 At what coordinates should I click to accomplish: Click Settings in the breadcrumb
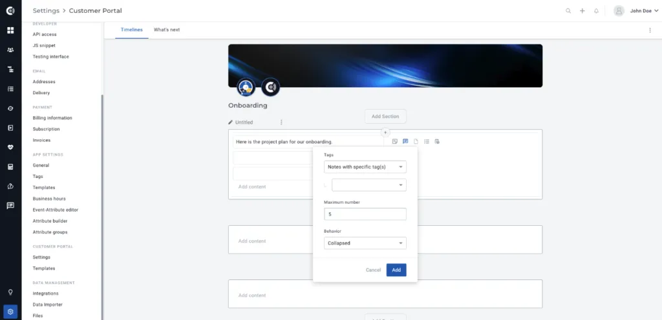tap(46, 10)
